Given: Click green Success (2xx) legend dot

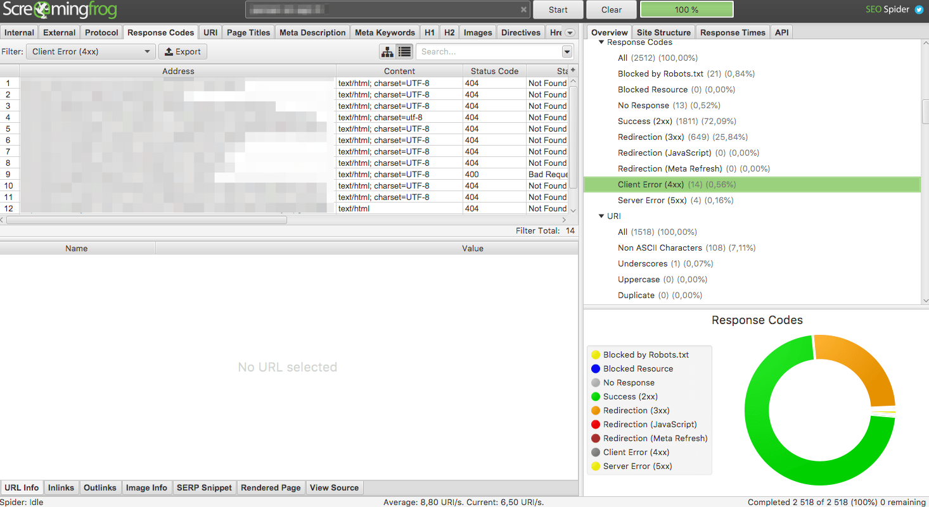Looking at the screenshot, I should [x=596, y=397].
